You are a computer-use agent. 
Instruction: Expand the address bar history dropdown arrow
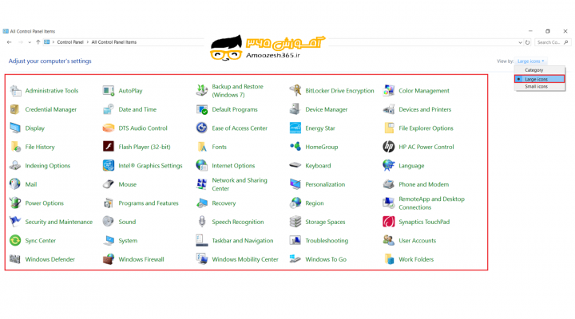click(x=520, y=42)
